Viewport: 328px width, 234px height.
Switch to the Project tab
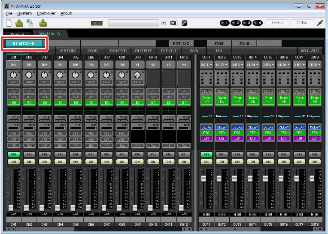(x=18, y=34)
